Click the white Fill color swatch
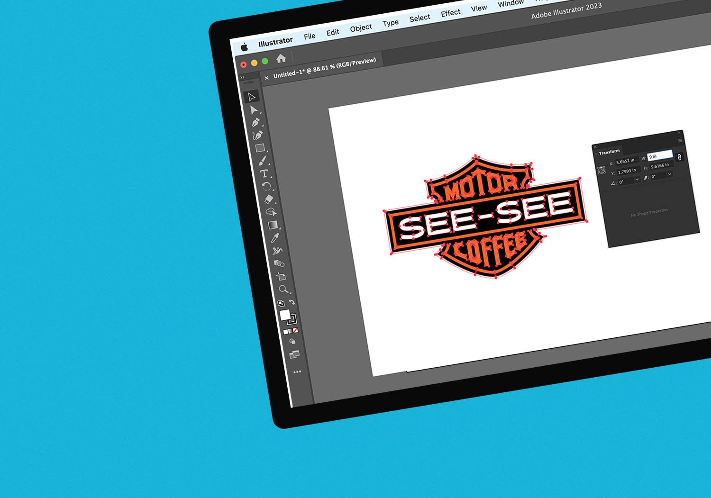711x498 pixels. (285, 315)
